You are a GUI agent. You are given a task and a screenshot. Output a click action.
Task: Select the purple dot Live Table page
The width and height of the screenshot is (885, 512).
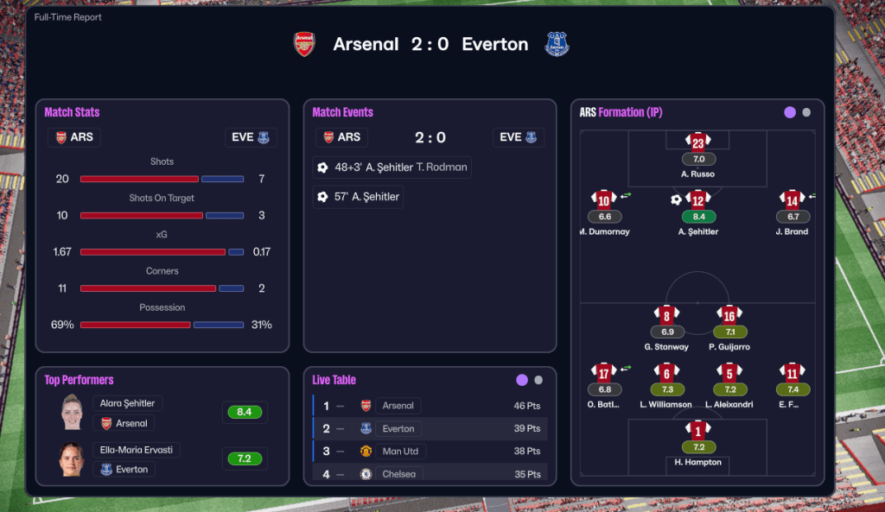click(x=521, y=380)
